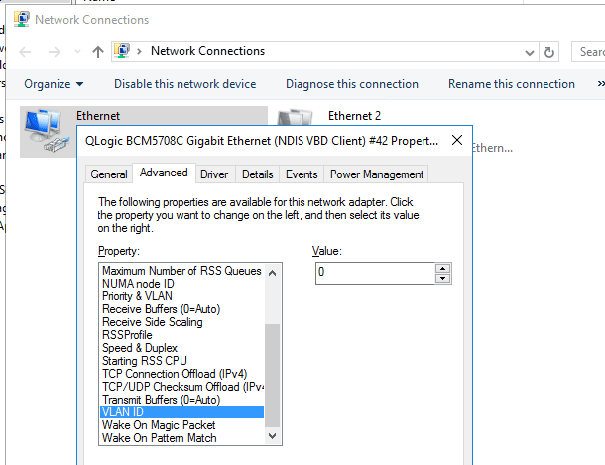605x465 pixels.
Task: Click Diagnose this connection
Action: click(x=352, y=84)
